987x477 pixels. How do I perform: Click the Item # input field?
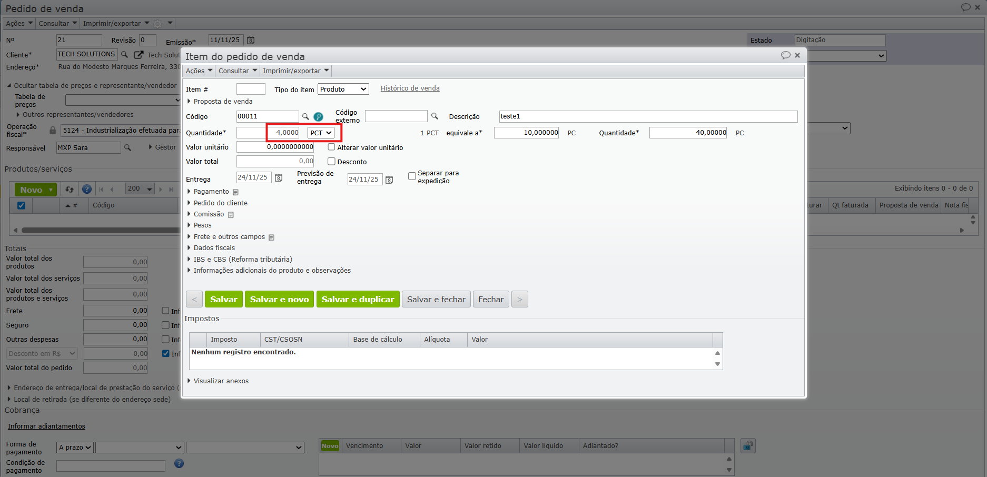[x=251, y=90]
